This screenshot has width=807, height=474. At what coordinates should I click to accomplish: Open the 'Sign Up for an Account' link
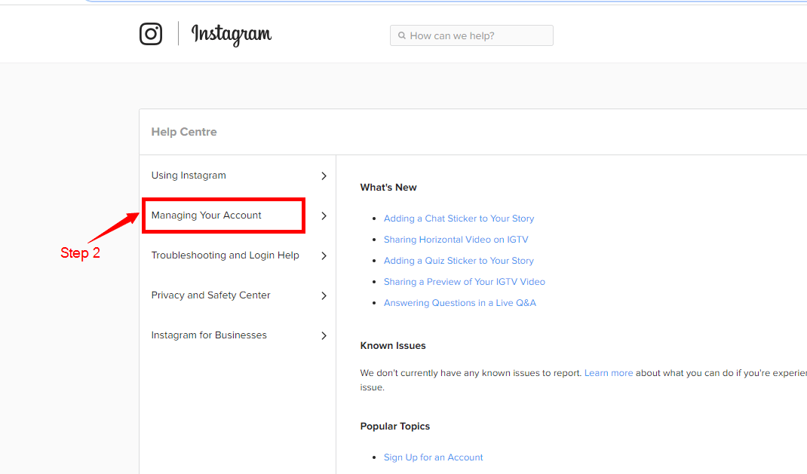click(x=434, y=457)
